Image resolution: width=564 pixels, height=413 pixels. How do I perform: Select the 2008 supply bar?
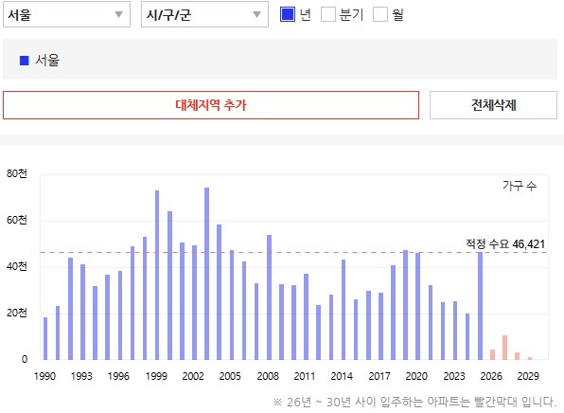click(269, 297)
